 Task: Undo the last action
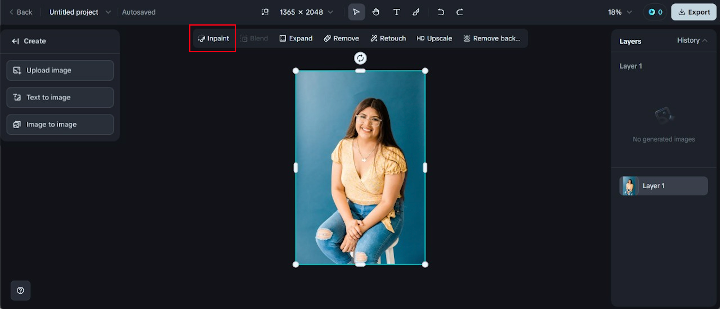pos(441,12)
